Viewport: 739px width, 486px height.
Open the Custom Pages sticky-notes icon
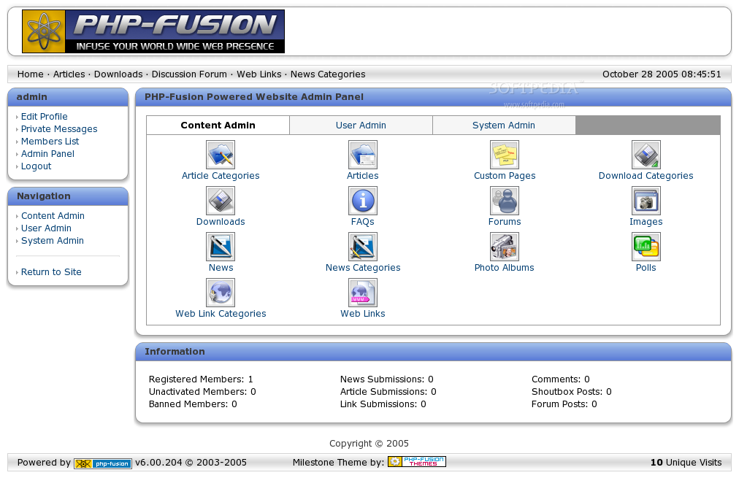(505, 155)
